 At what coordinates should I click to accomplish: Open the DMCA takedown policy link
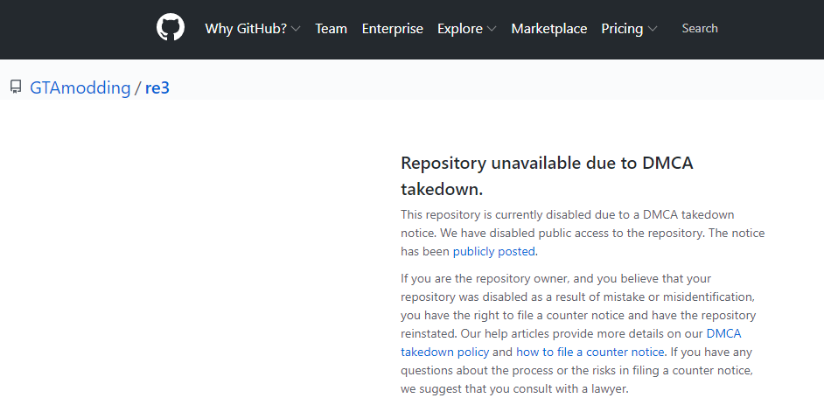pos(570,343)
